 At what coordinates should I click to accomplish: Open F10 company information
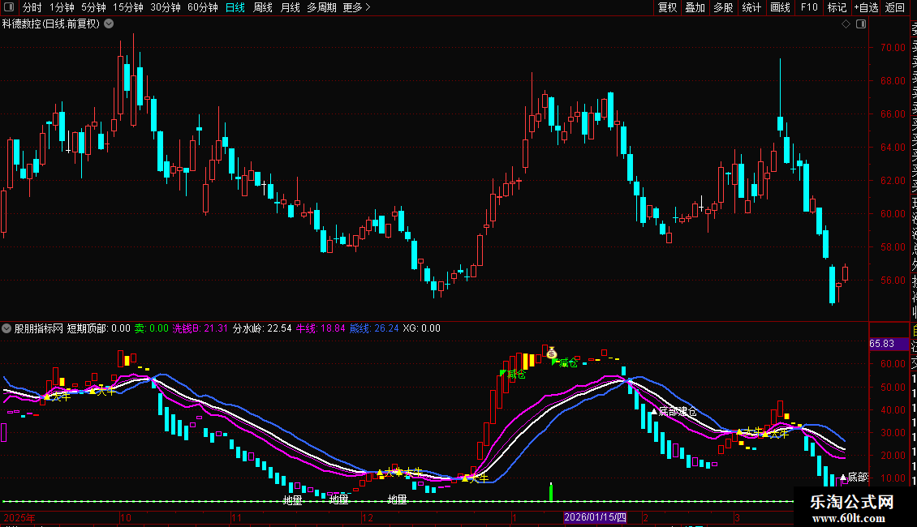coord(809,7)
